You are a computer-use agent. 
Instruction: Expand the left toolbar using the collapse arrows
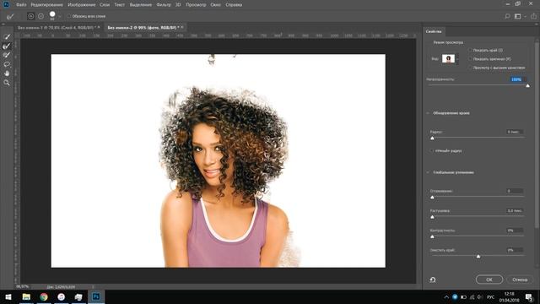(x=3, y=24)
